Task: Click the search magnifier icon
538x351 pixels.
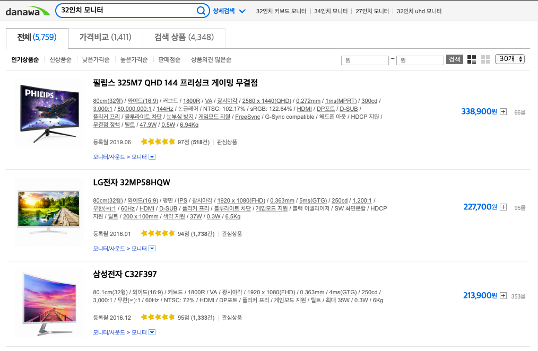Action: coord(201,11)
